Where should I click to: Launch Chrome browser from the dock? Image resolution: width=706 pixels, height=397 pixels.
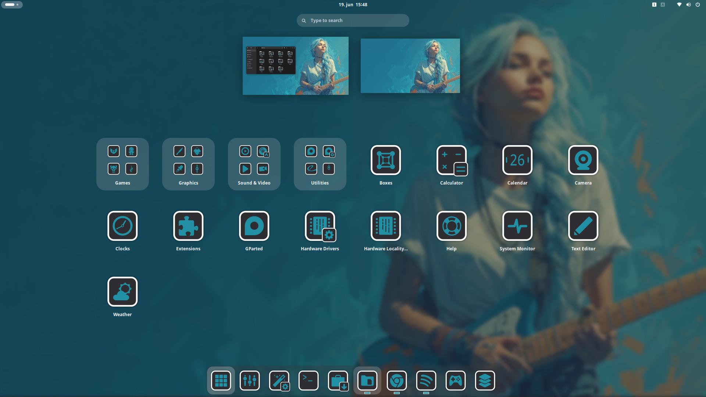[x=397, y=380]
